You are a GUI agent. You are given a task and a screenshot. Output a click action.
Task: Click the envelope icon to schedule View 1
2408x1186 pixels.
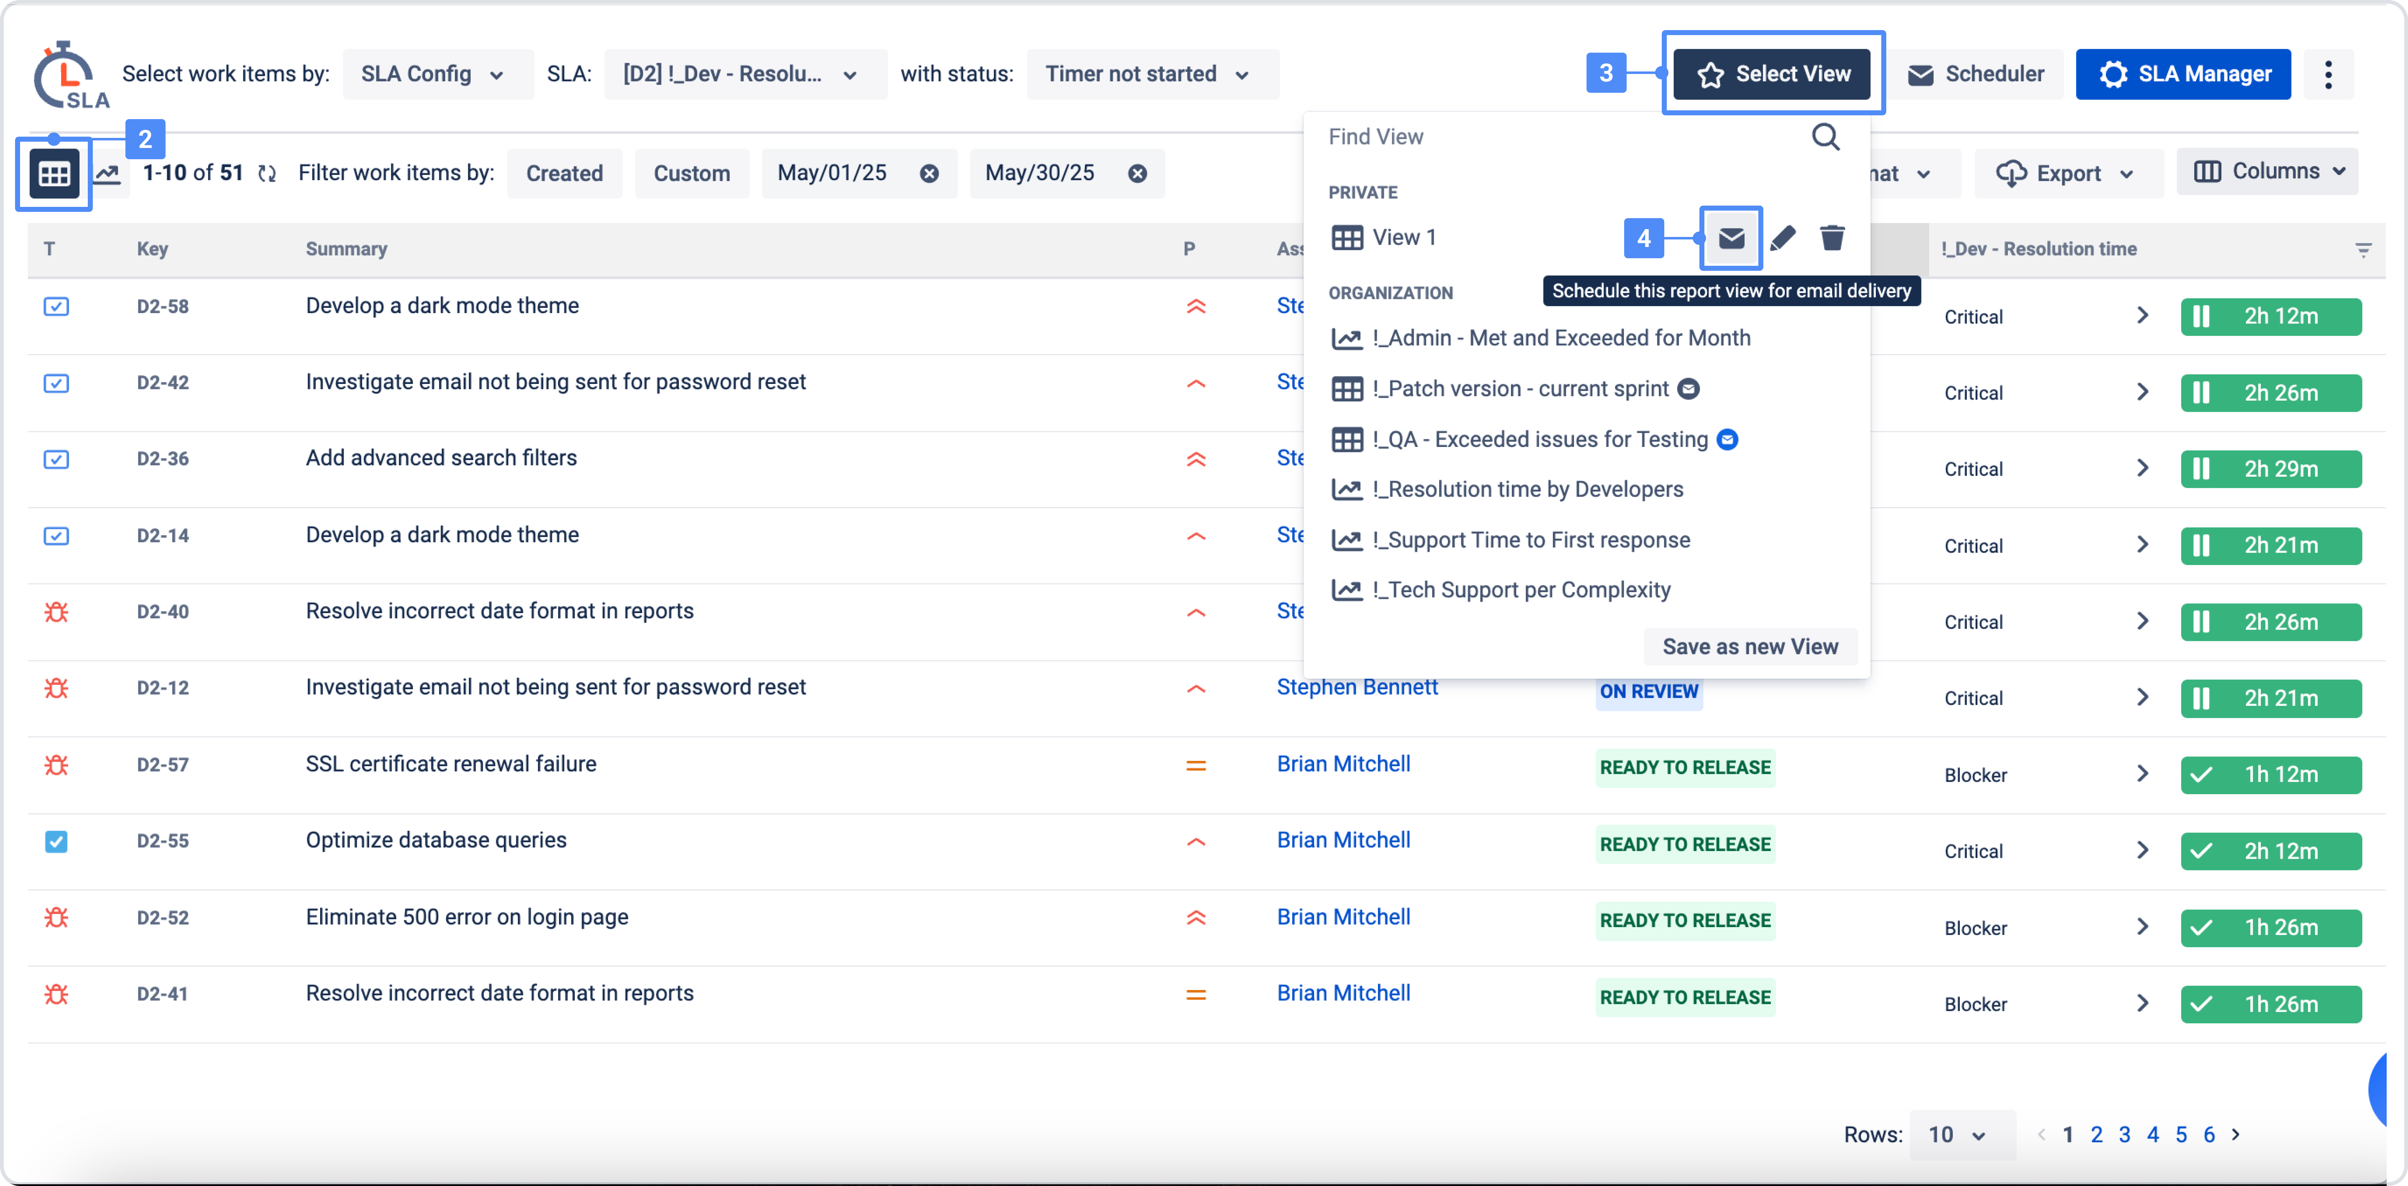(x=1730, y=238)
